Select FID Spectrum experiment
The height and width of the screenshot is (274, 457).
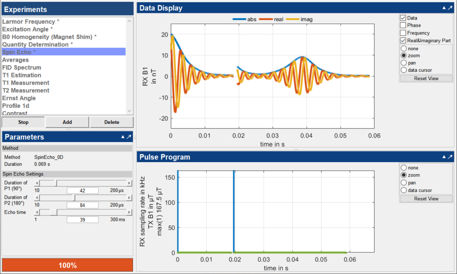(x=22, y=68)
